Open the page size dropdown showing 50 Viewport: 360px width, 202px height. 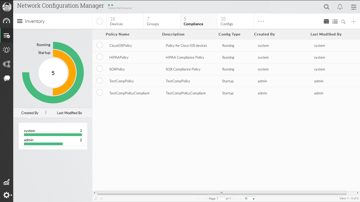point(249,199)
